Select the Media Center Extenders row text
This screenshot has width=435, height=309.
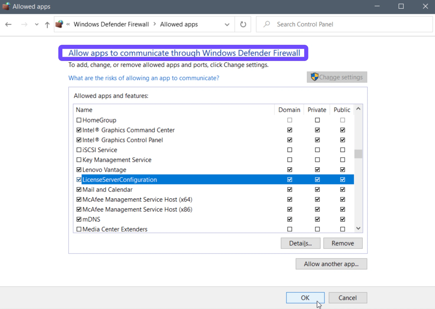(x=115, y=229)
